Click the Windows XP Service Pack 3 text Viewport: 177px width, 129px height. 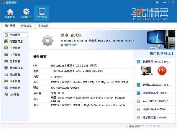(97, 41)
